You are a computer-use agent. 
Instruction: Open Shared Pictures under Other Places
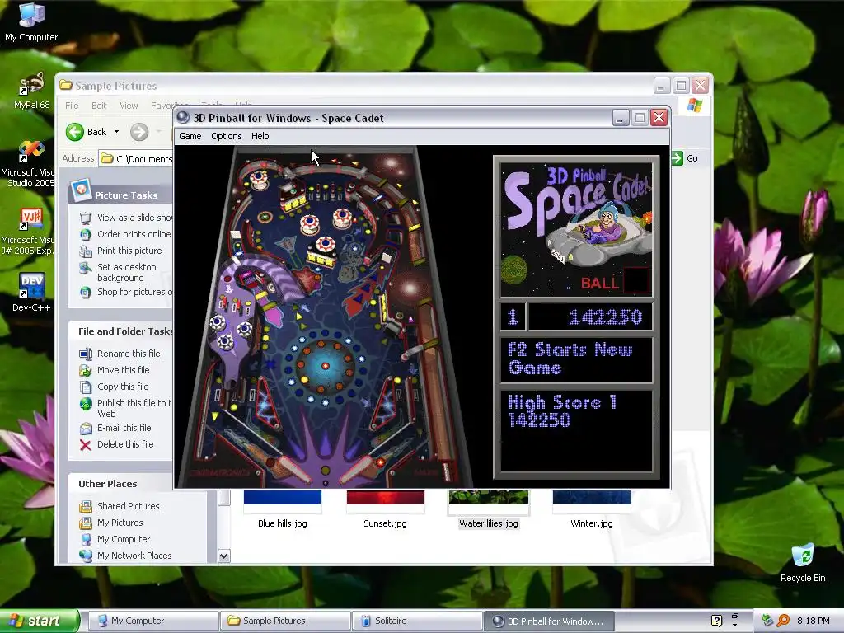point(128,506)
